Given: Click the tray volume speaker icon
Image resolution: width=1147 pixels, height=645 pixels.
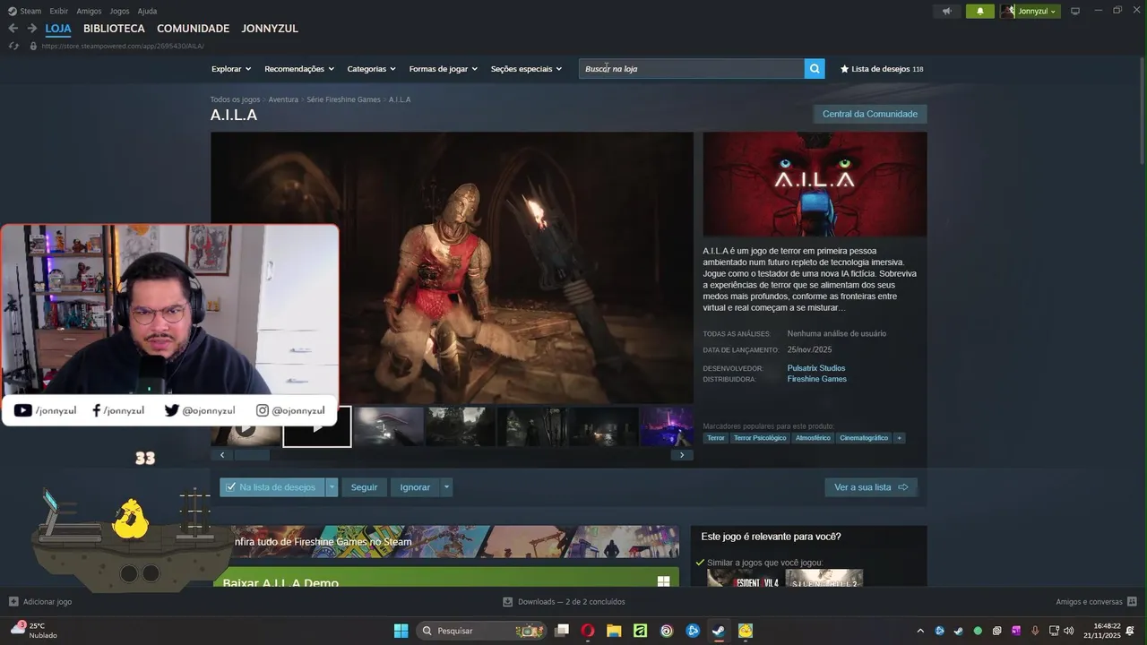Looking at the screenshot, I should pyautogui.click(x=1070, y=631).
